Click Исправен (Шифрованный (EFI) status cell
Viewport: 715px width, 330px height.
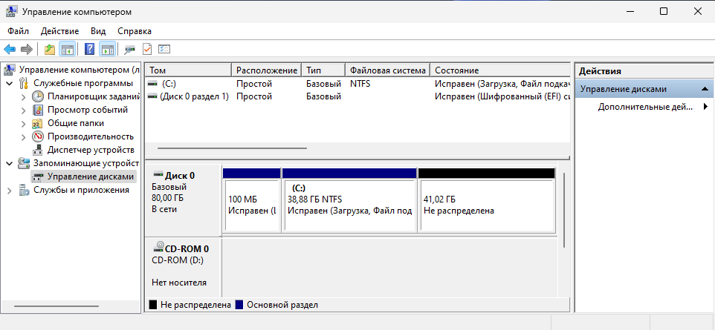point(502,96)
